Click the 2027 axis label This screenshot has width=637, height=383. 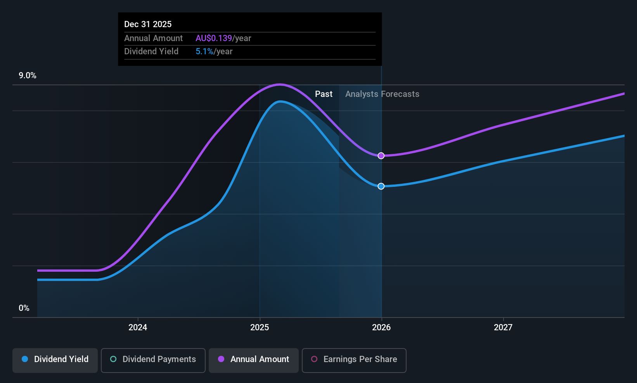pos(503,327)
